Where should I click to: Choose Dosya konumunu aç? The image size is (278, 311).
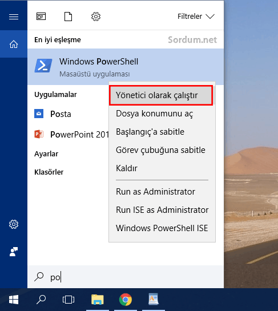[x=162, y=114]
